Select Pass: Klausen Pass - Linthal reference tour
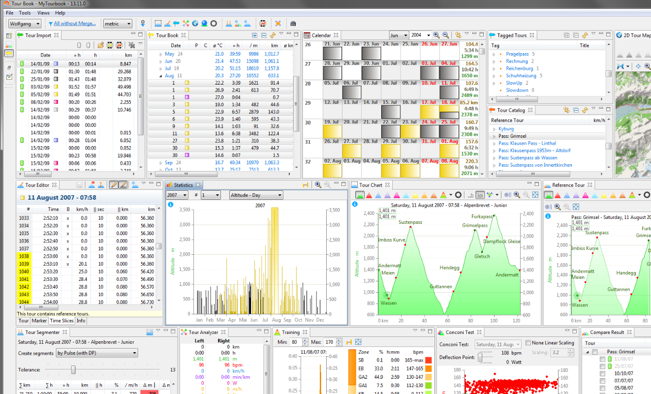The height and width of the screenshot is (394, 651). click(x=527, y=143)
